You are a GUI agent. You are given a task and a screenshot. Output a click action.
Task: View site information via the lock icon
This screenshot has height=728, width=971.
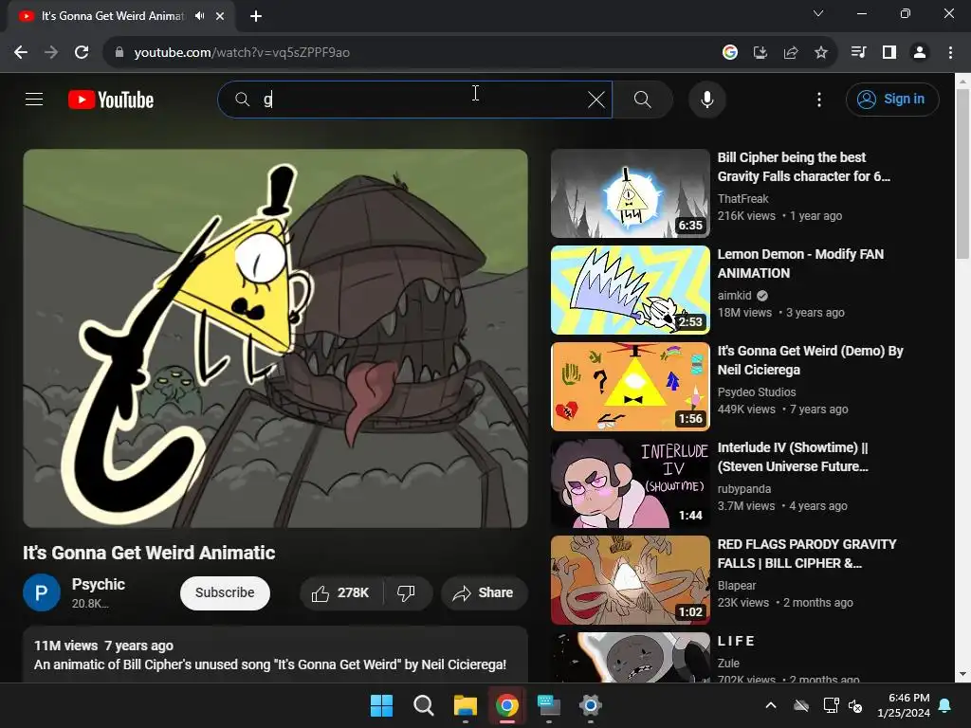point(119,52)
